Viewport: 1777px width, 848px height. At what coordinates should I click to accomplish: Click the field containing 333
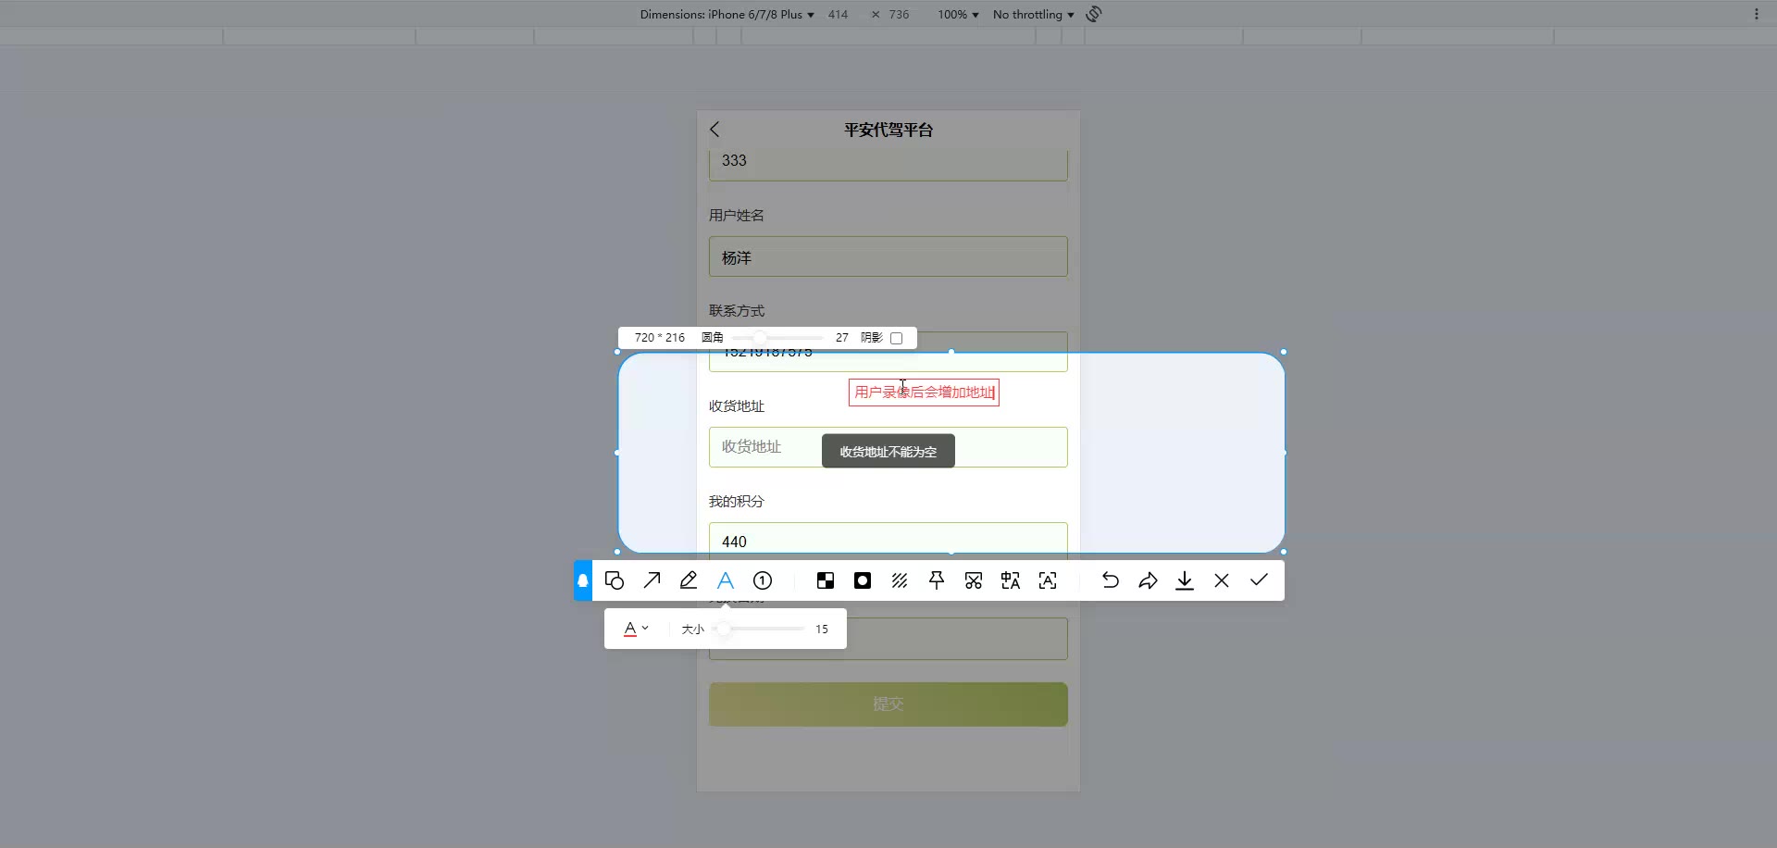888,165
